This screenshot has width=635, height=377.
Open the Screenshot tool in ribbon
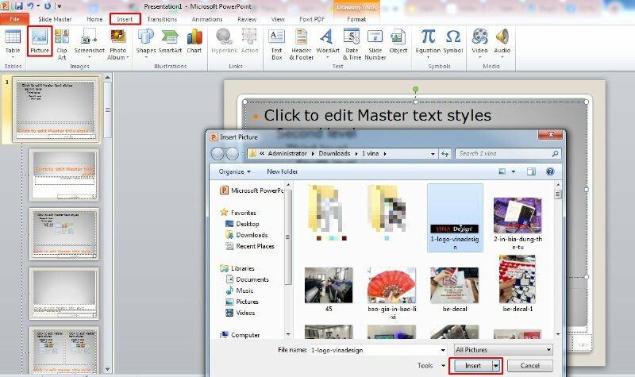89,44
